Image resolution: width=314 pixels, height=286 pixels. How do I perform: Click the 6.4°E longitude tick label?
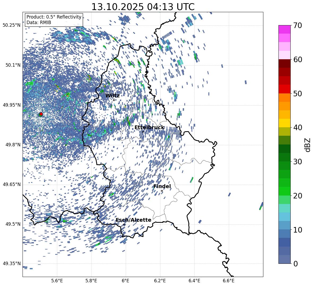tap(194, 281)
